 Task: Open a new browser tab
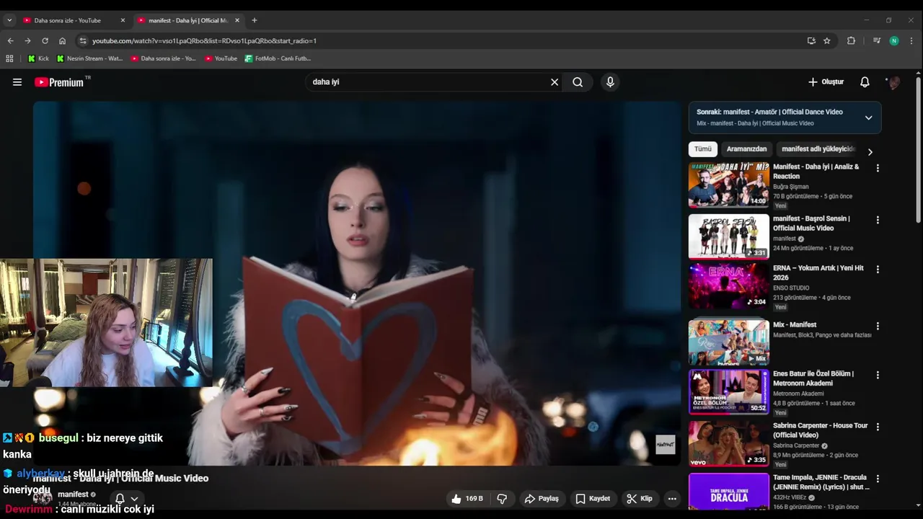(x=254, y=20)
